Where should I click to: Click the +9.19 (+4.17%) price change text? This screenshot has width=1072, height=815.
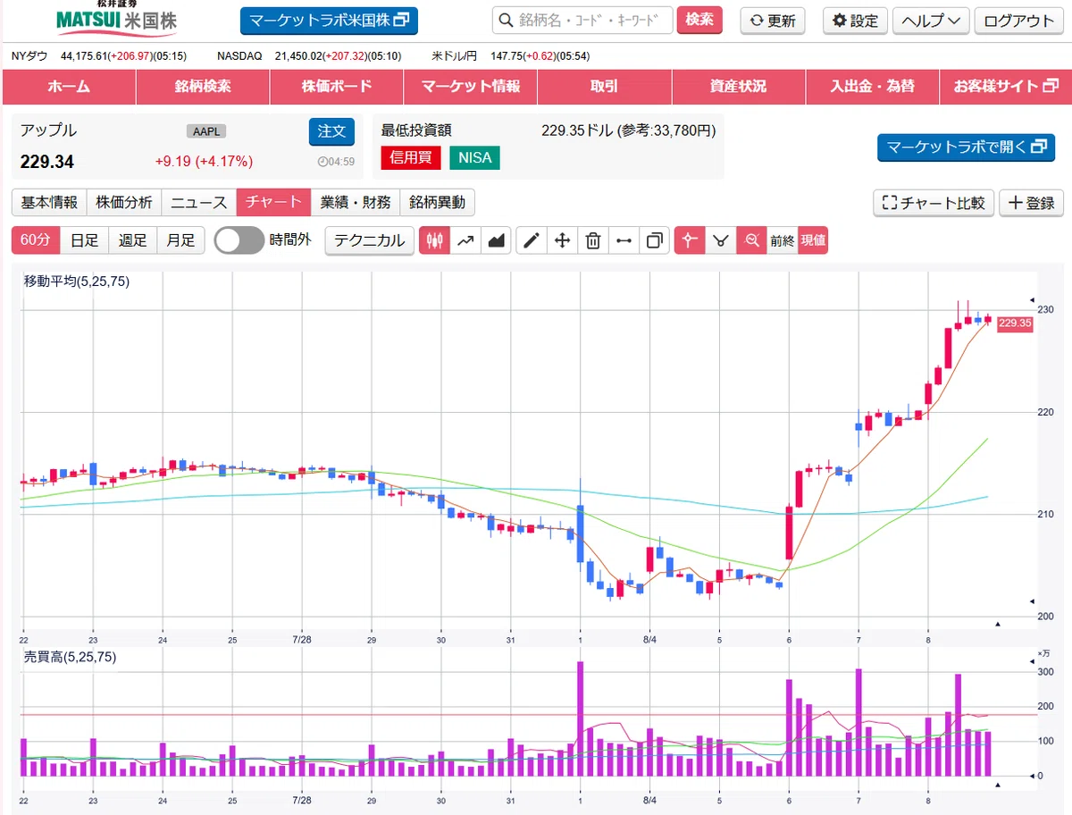pos(204,162)
